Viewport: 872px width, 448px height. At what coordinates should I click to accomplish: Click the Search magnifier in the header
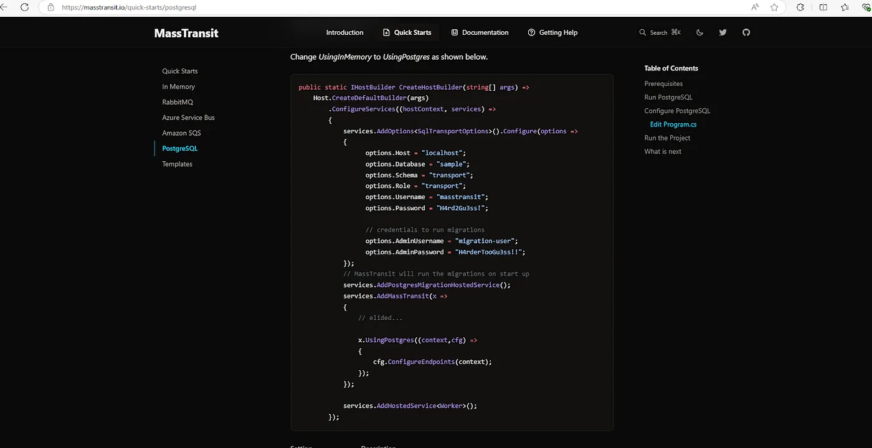pyautogui.click(x=643, y=32)
